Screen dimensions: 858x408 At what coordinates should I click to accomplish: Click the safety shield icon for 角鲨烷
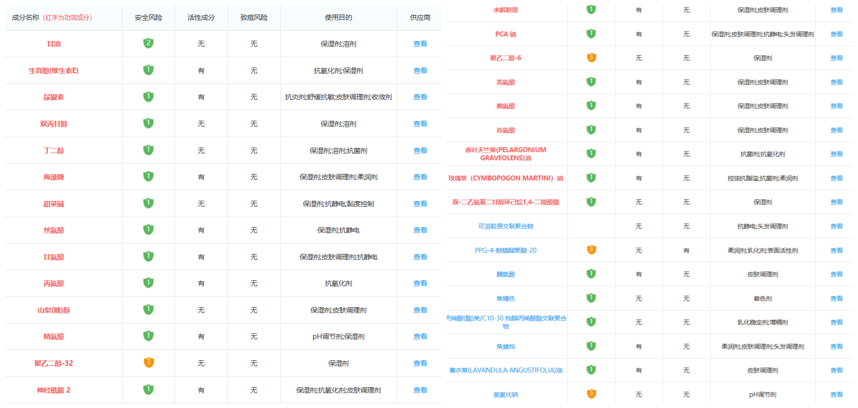point(591,346)
